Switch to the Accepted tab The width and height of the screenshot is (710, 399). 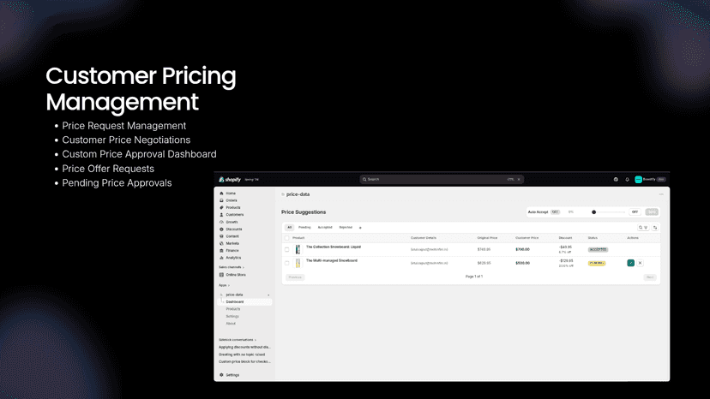coord(325,228)
